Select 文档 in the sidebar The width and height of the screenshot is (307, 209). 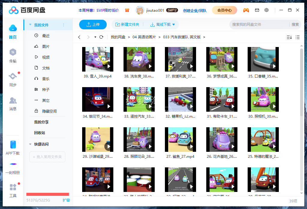tap(46, 68)
